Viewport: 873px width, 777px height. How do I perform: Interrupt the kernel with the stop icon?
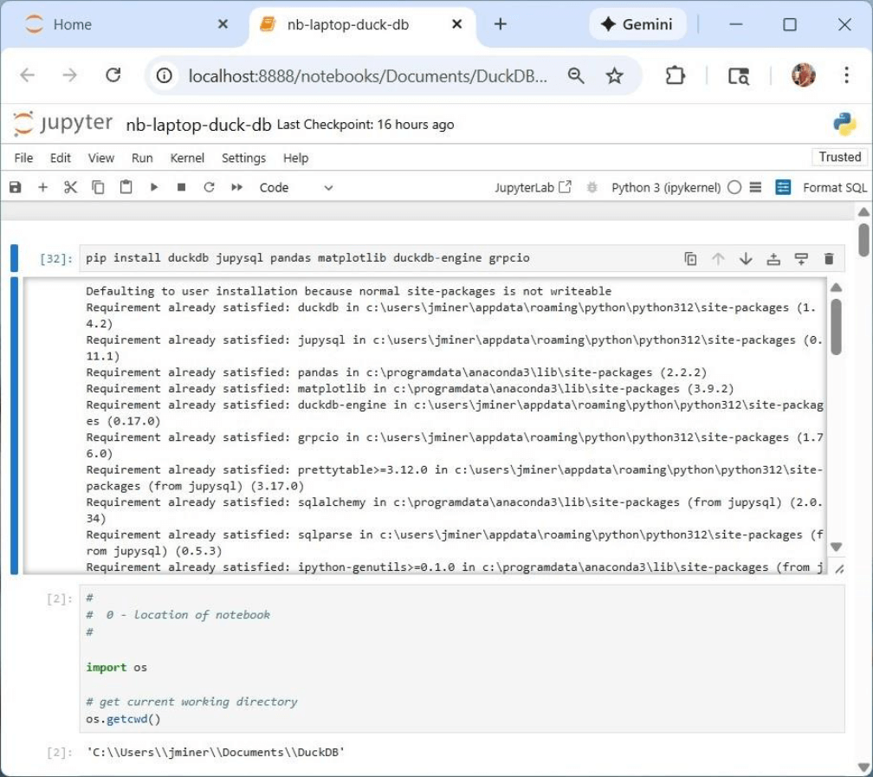pos(182,187)
